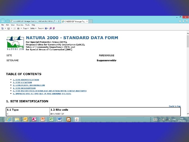Select the C:\N2000\SDF Manager tab

pyautogui.click(x=75, y=22)
